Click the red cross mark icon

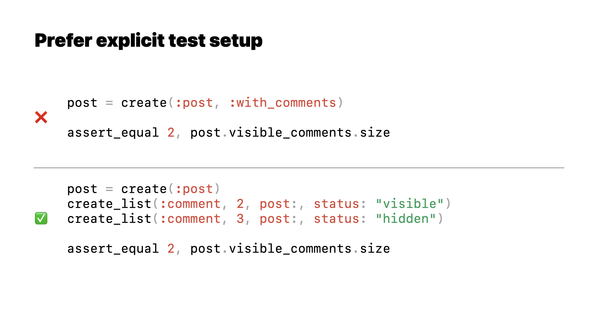[x=41, y=117]
